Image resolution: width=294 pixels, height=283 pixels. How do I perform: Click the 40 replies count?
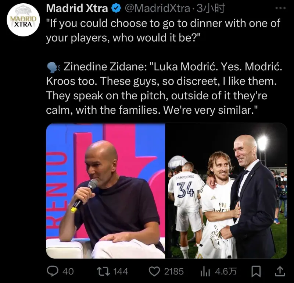pyautogui.click(x=68, y=272)
